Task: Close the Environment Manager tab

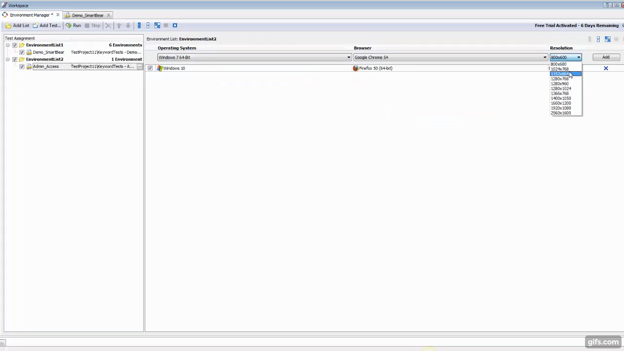Action: 58,15
